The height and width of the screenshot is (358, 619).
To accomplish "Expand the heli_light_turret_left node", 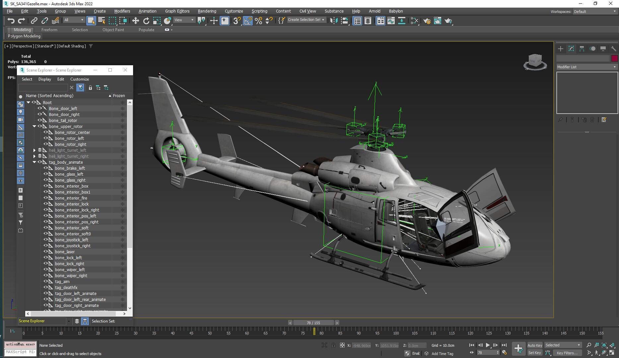I will (34, 150).
